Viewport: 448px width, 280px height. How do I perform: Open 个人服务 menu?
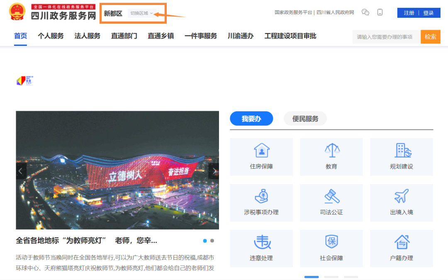tap(51, 36)
